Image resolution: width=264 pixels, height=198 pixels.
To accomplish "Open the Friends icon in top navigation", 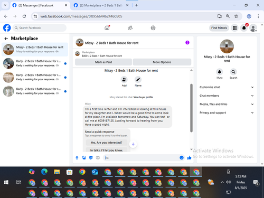I will (130, 28).
